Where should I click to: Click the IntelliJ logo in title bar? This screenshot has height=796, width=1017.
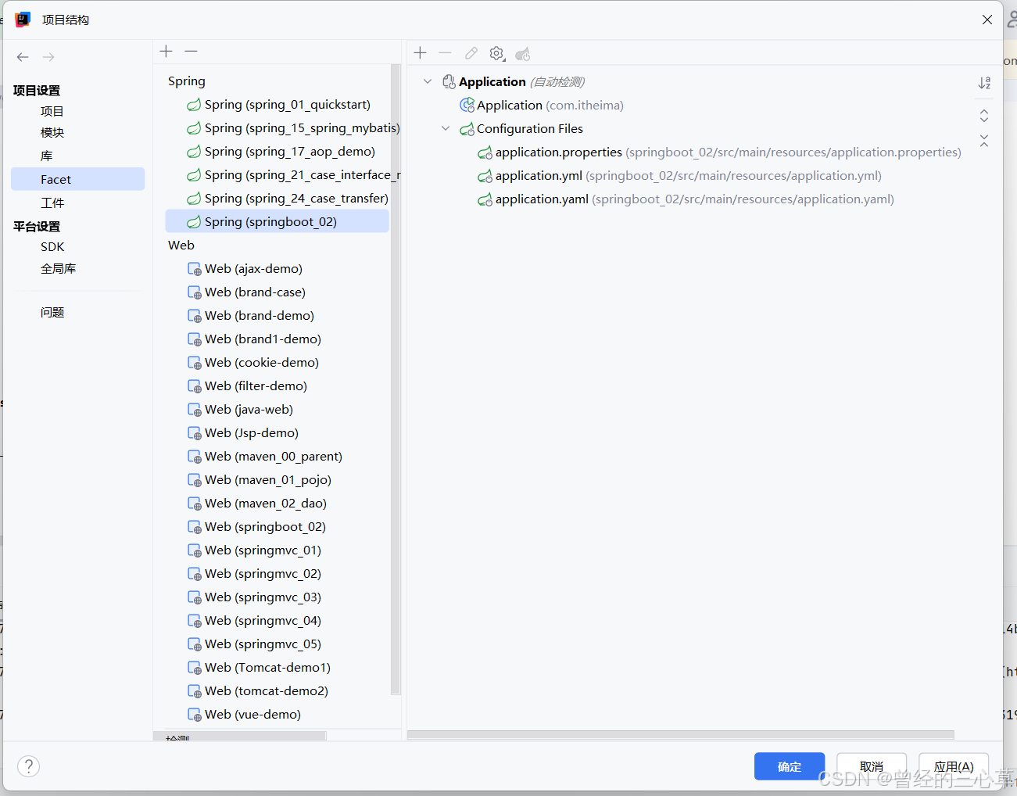(23, 20)
